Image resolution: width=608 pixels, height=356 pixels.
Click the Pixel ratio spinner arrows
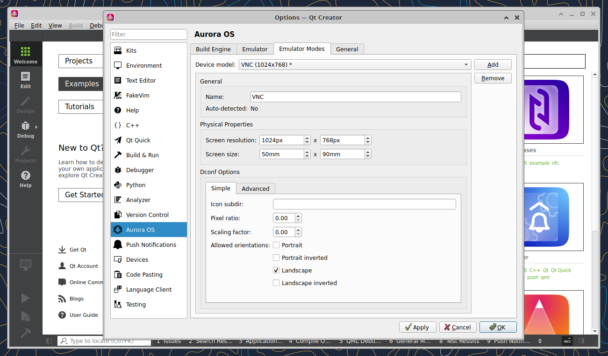coord(298,218)
